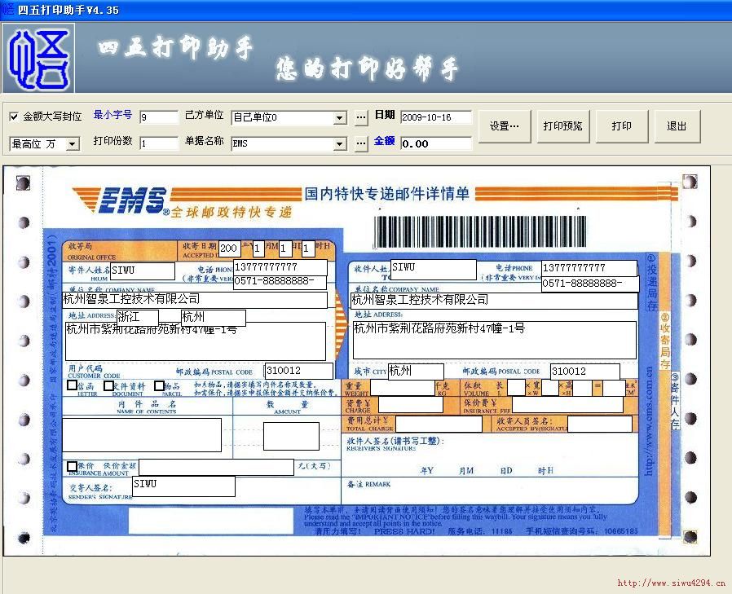Expand the 单据名称 EMS dropdown
Viewport: 732px width, 594px height.
[339, 144]
